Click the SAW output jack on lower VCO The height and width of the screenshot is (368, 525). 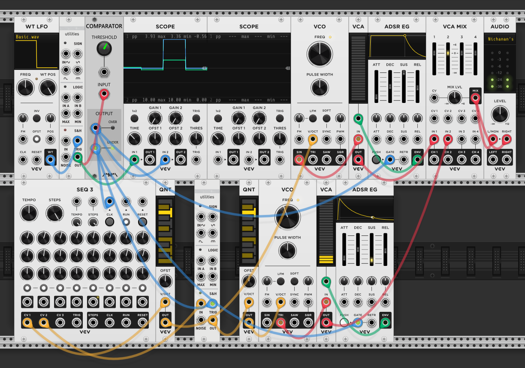pos(294,323)
